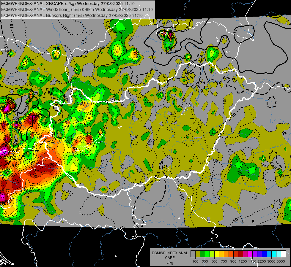Select the olive 100 J/kg legend swatch
Screen dimensions: 291x267
pyautogui.click(x=198, y=254)
